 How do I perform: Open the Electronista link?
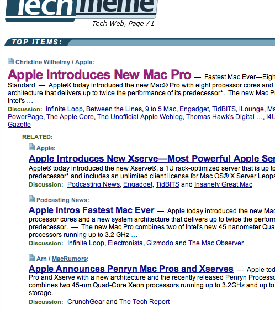point(125,243)
